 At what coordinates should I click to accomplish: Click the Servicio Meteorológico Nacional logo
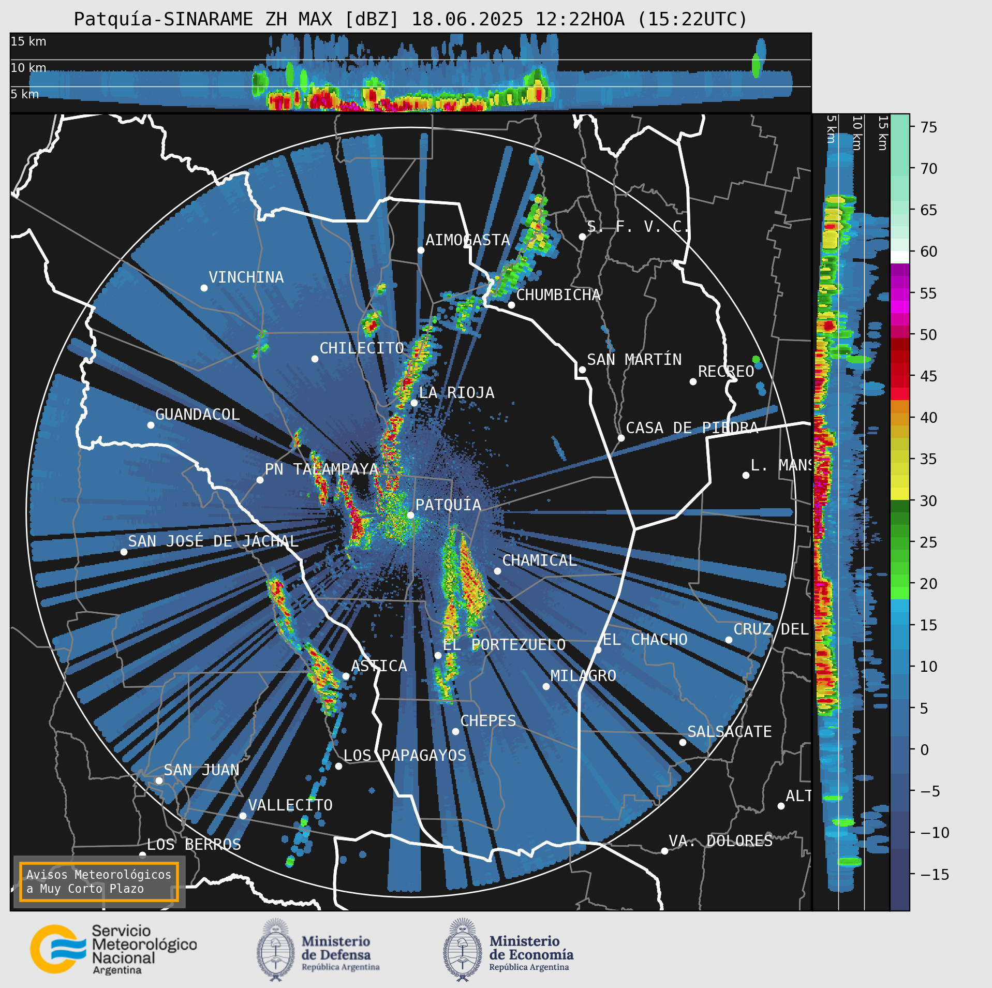[113, 950]
